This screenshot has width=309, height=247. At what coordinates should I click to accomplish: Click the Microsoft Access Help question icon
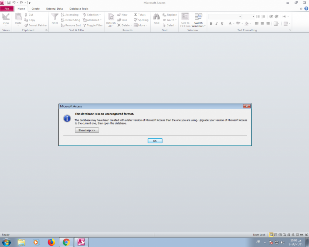click(x=306, y=9)
